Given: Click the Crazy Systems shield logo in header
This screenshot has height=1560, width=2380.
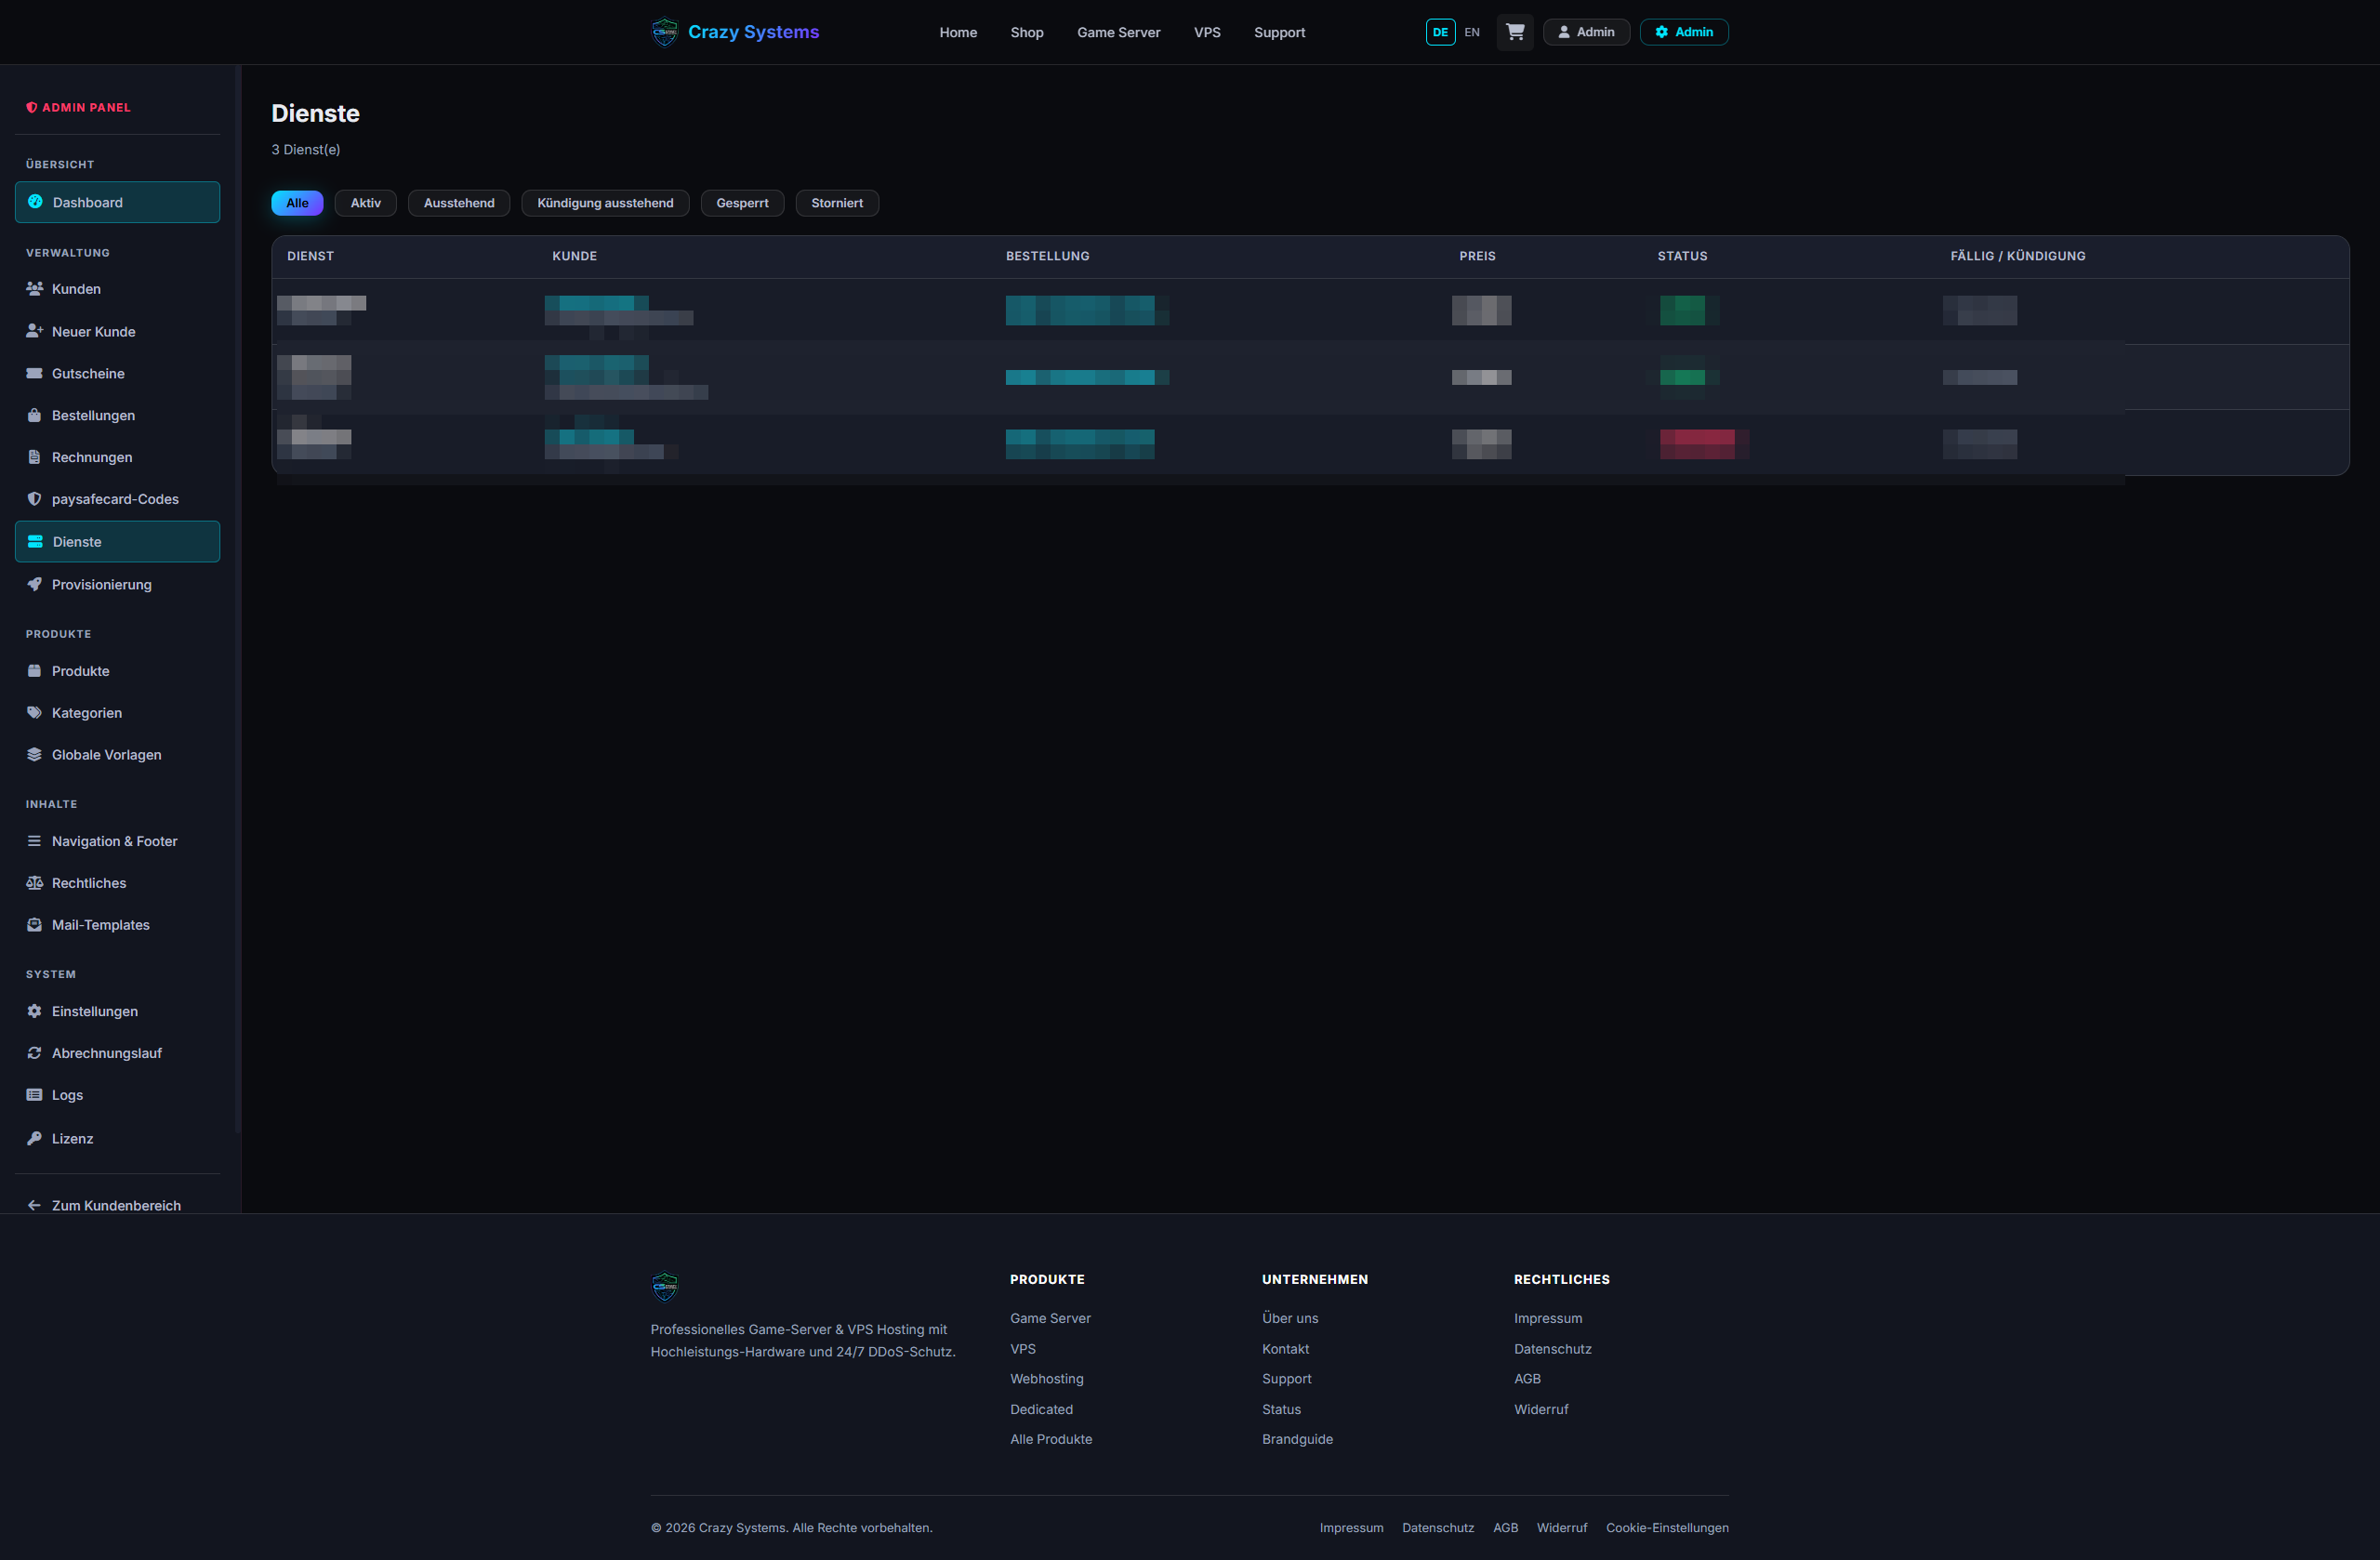Looking at the screenshot, I should coord(665,32).
